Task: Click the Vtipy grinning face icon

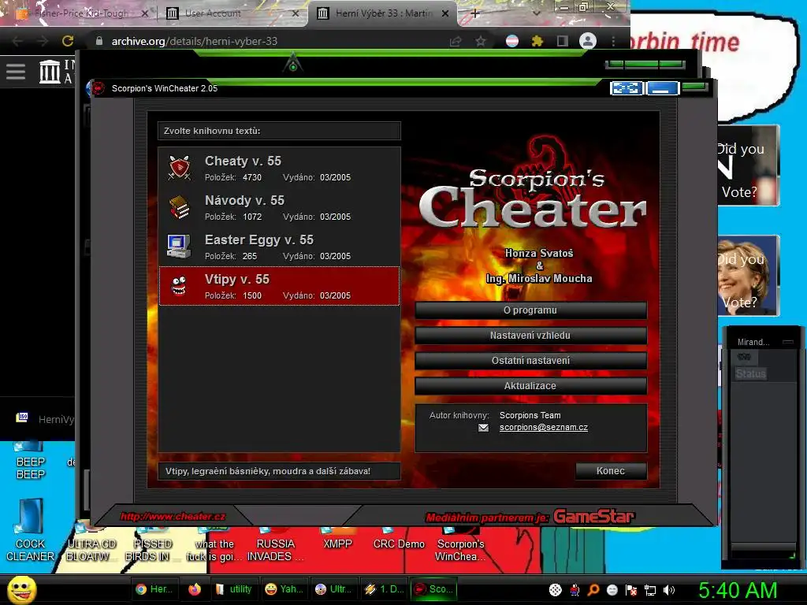Action: pyautogui.click(x=179, y=286)
